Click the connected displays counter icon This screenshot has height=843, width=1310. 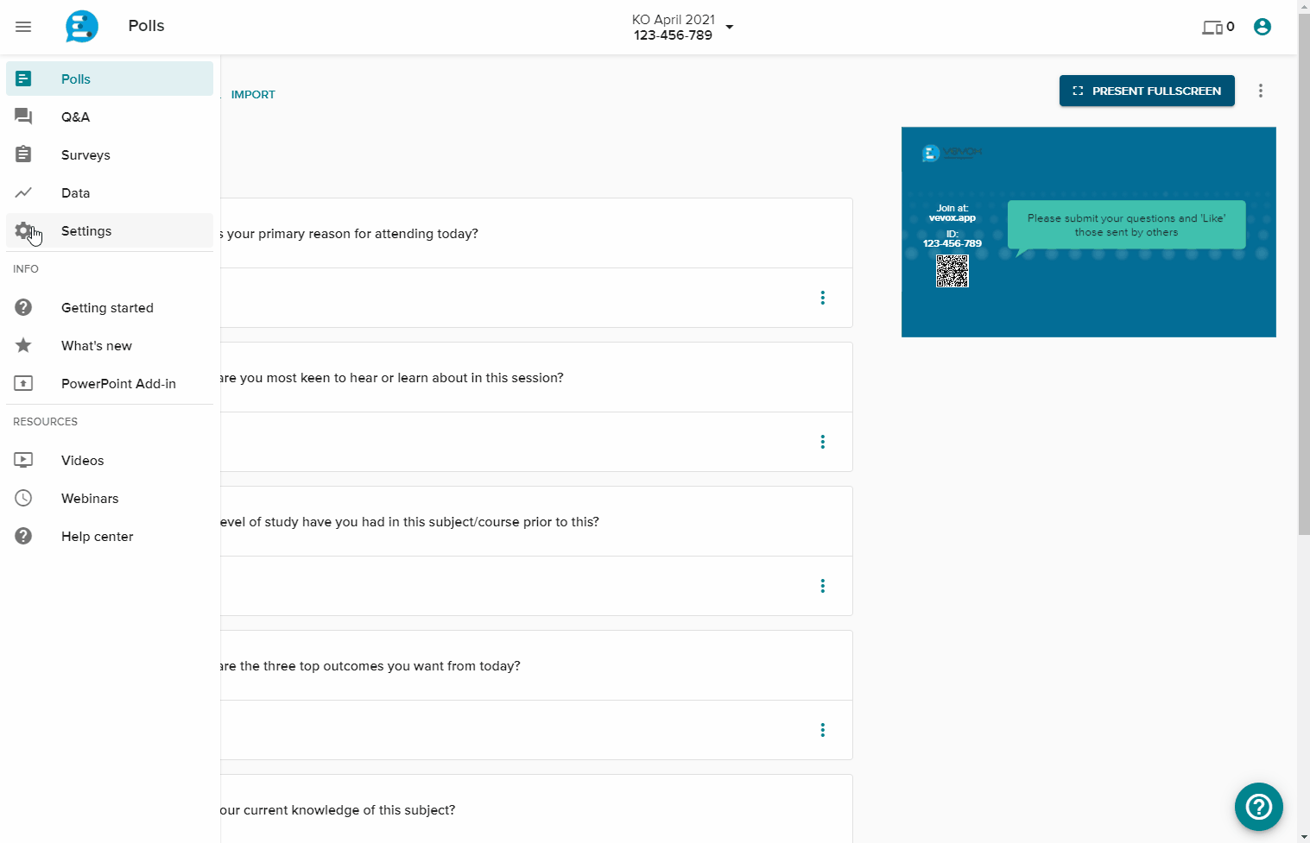click(1212, 27)
